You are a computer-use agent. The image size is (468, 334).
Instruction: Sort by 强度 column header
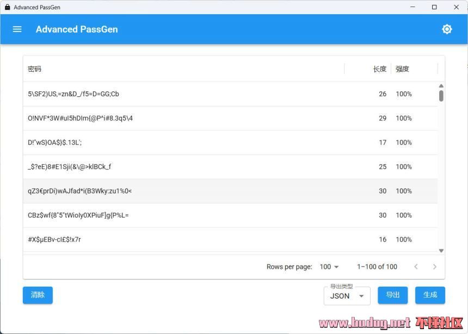point(402,69)
